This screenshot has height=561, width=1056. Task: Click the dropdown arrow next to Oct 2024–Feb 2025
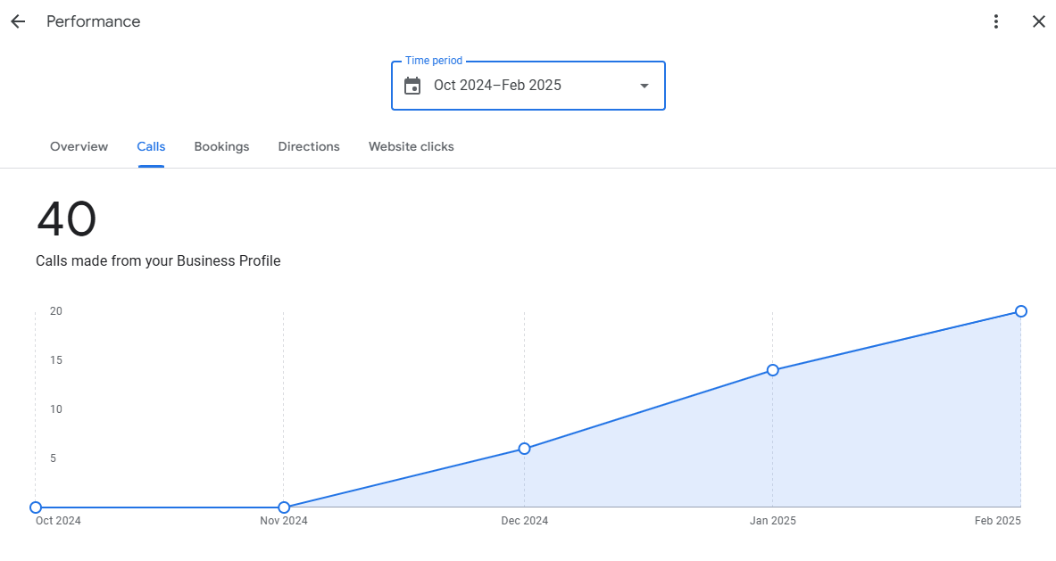[644, 86]
